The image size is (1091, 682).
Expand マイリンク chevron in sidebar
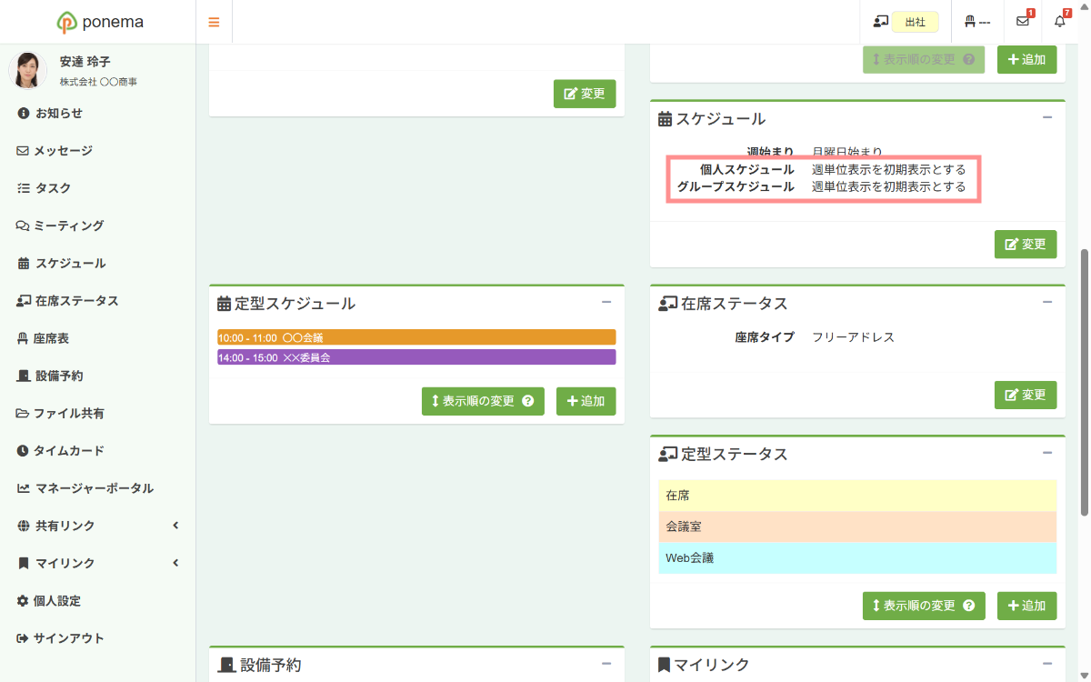coord(175,563)
